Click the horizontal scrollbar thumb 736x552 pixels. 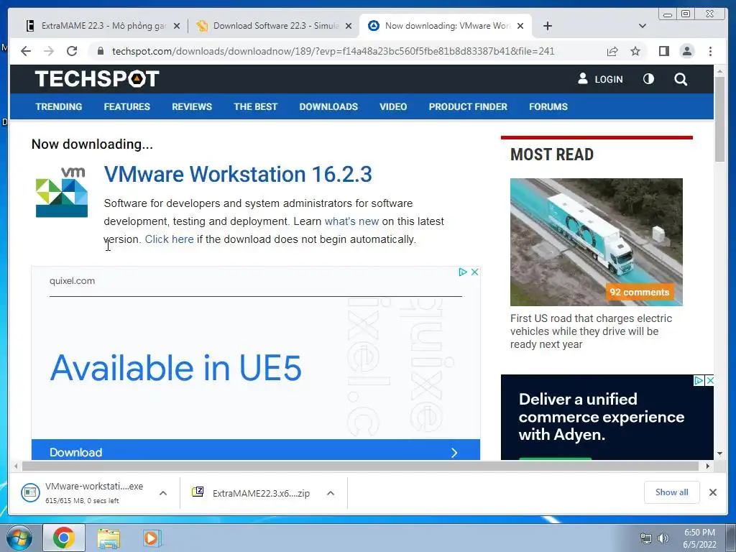pos(361,466)
